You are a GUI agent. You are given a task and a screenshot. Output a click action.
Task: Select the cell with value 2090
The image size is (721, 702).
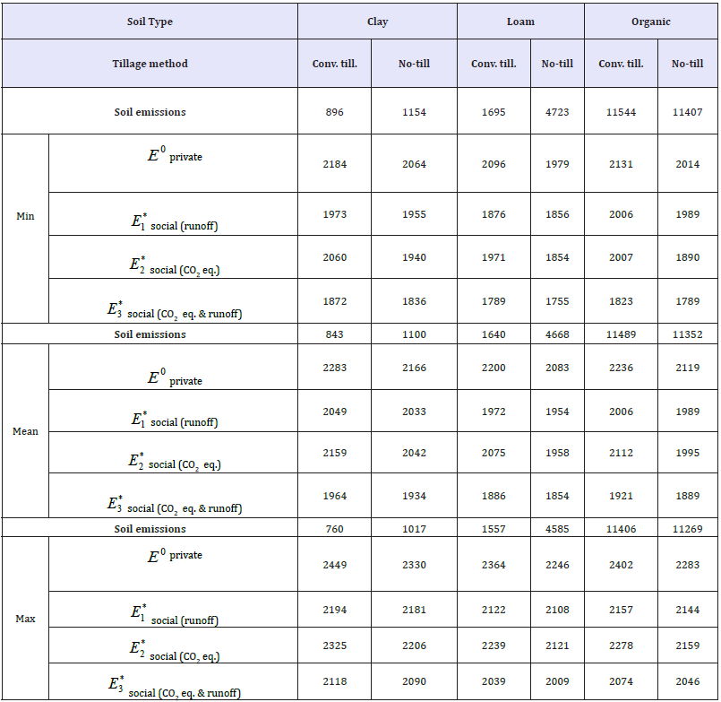click(413, 681)
